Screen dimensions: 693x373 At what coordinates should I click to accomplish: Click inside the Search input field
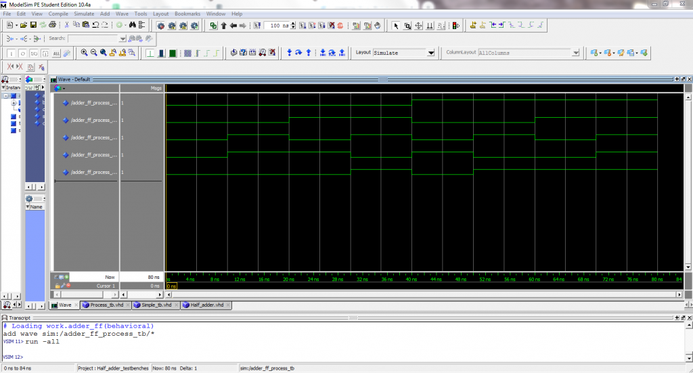93,39
